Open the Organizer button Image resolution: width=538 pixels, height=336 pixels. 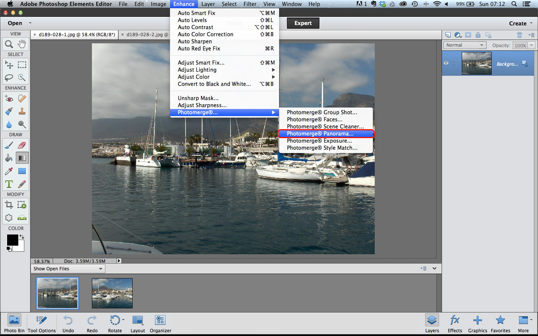160,323
